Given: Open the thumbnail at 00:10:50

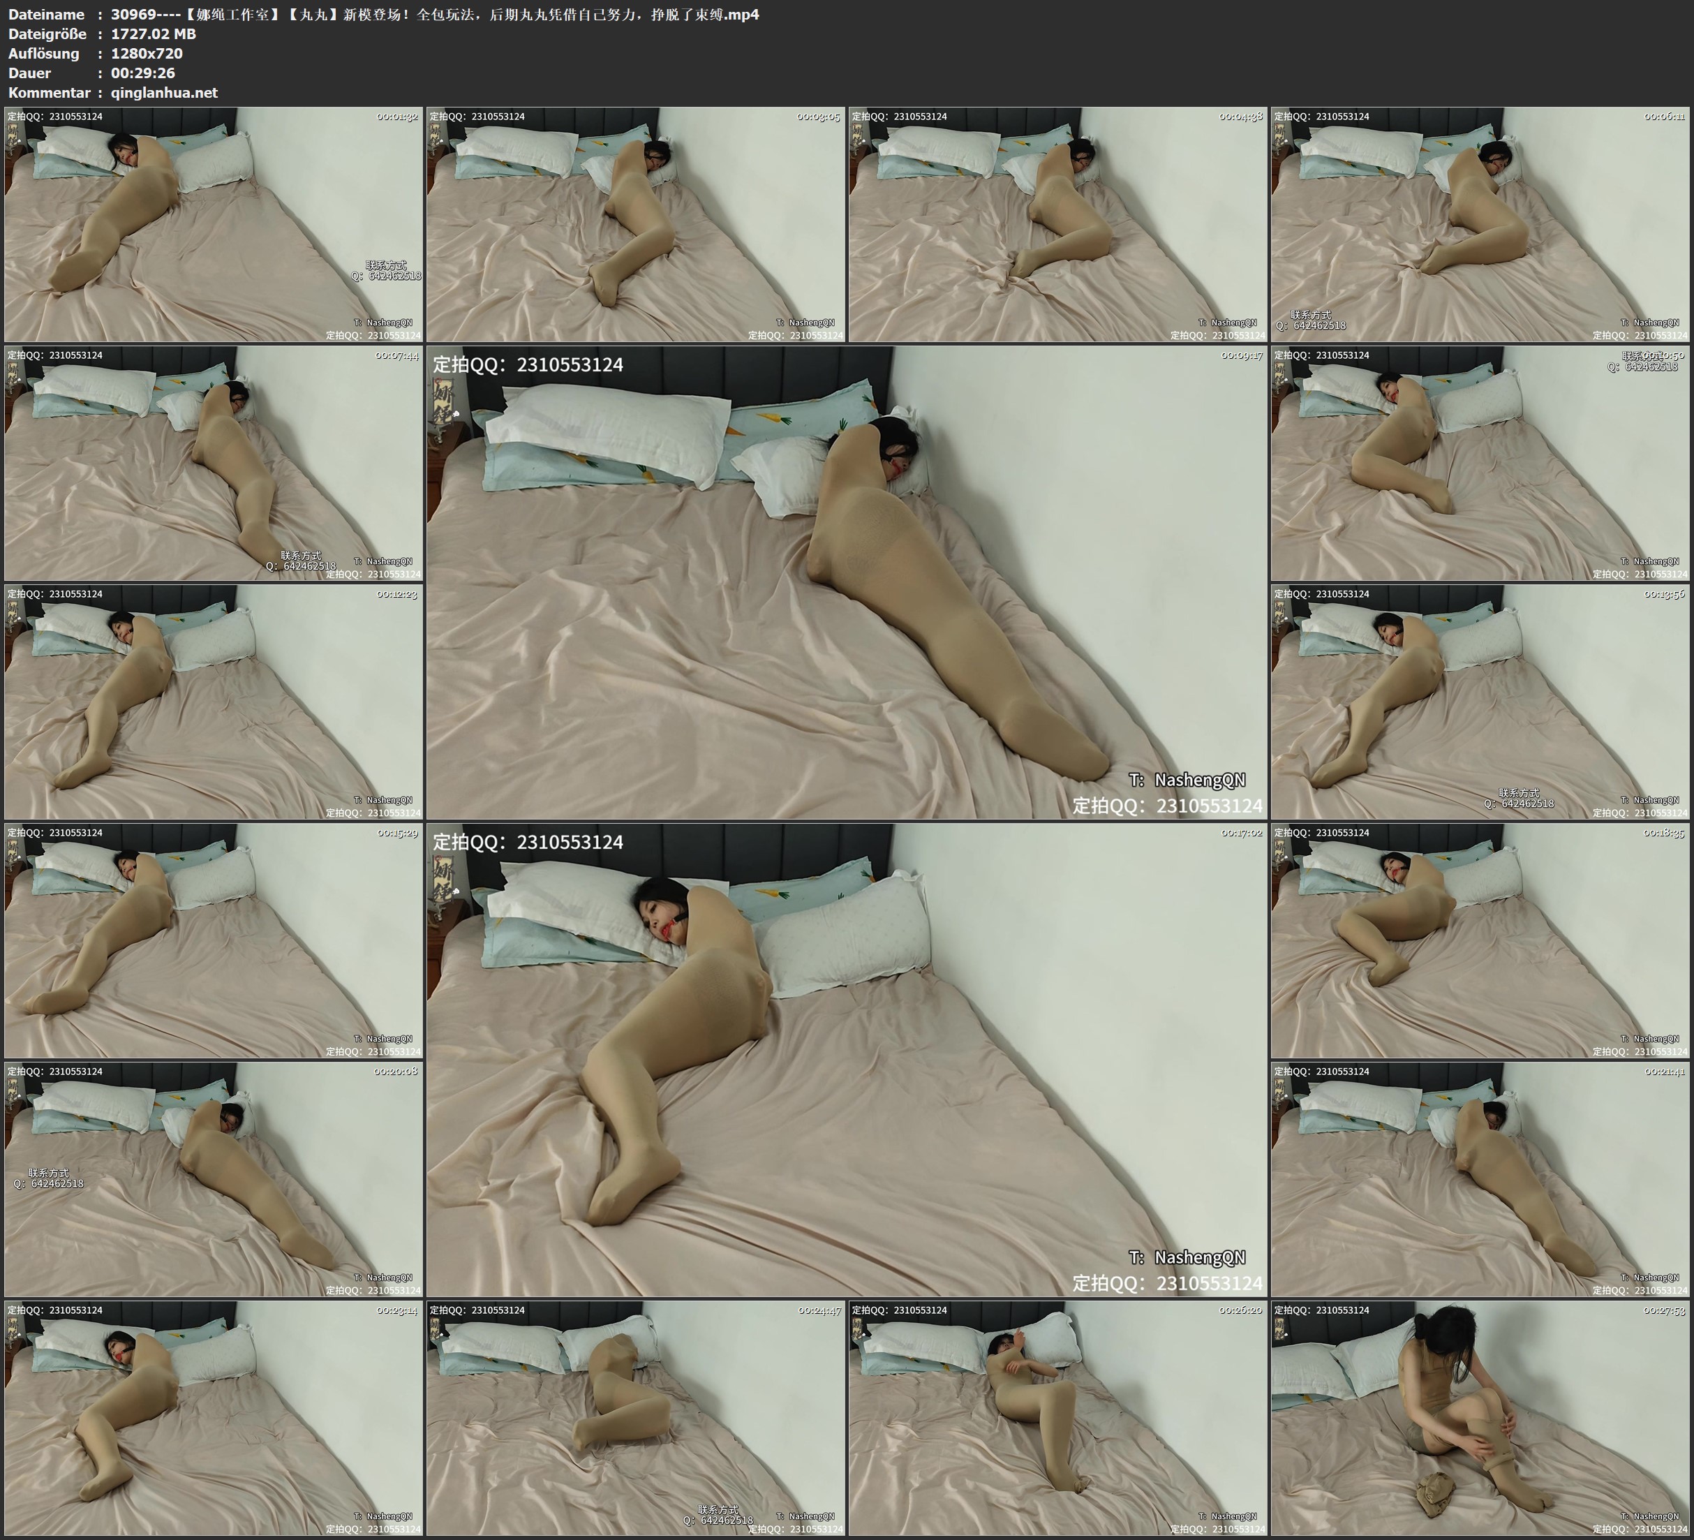Looking at the screenshot, I should tap(1480, 463).
